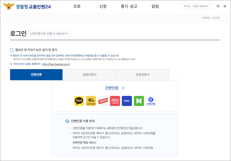
Task: Choose the Samsung Pass authentication icon
Action: click(x=127, y=101)
